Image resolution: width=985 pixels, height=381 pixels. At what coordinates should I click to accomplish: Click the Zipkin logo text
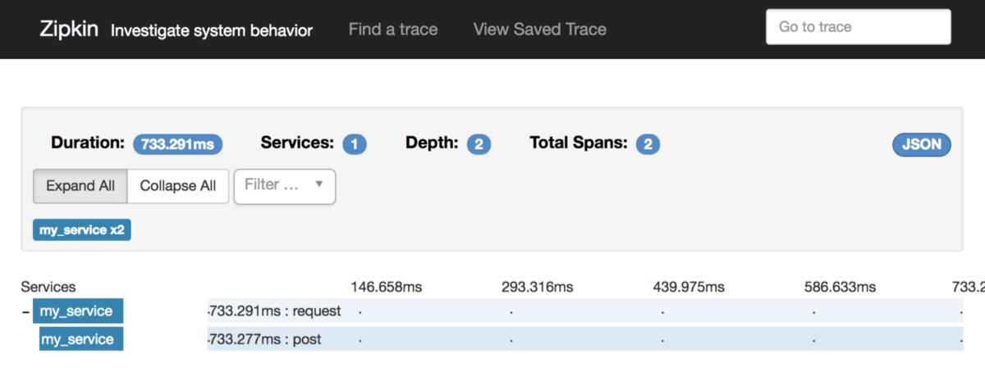pyautogui.click(x=69, y=29)
